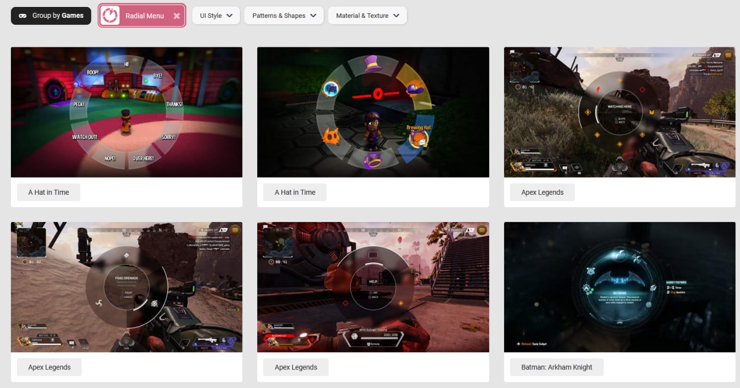Viewport: 740px width, 388px height.
Task: Click the 'Batman: Arkham Knight' game tag
Action: tap(557, 367)
